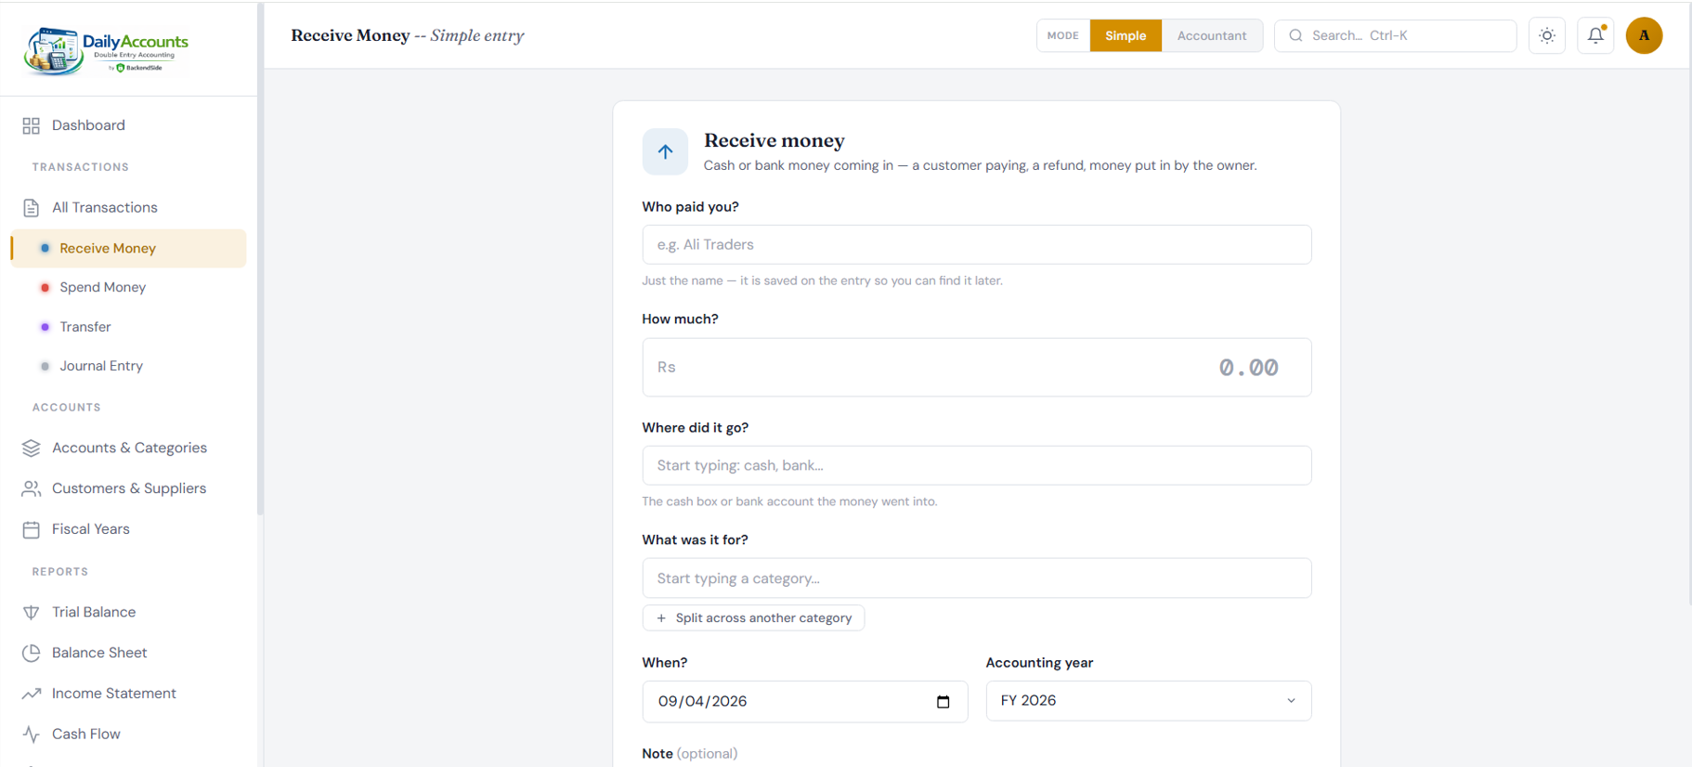Click the Income Statement trend icon
Screen dimensions: 1692x767
[32, 694]
